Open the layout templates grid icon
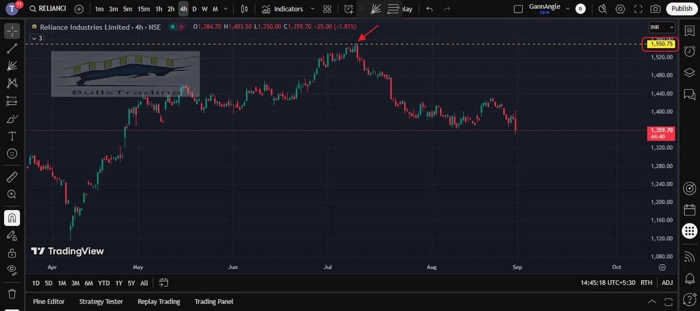 pos(327,9)
